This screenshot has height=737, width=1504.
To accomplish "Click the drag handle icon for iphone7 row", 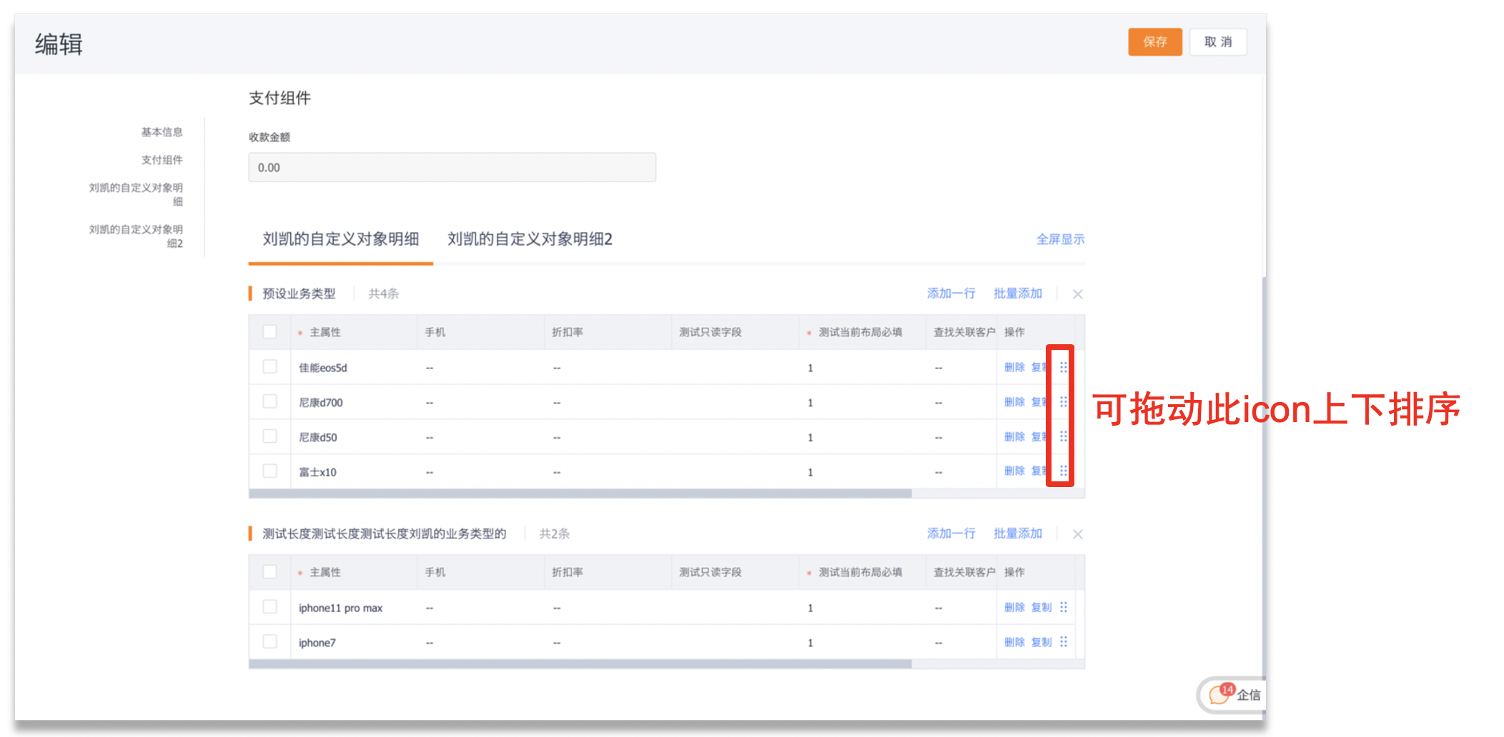I will pos(1064,642).
